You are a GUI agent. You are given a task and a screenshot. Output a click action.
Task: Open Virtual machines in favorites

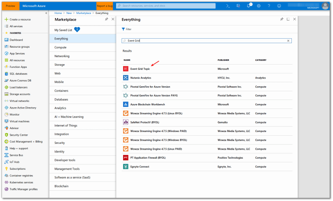19,121
